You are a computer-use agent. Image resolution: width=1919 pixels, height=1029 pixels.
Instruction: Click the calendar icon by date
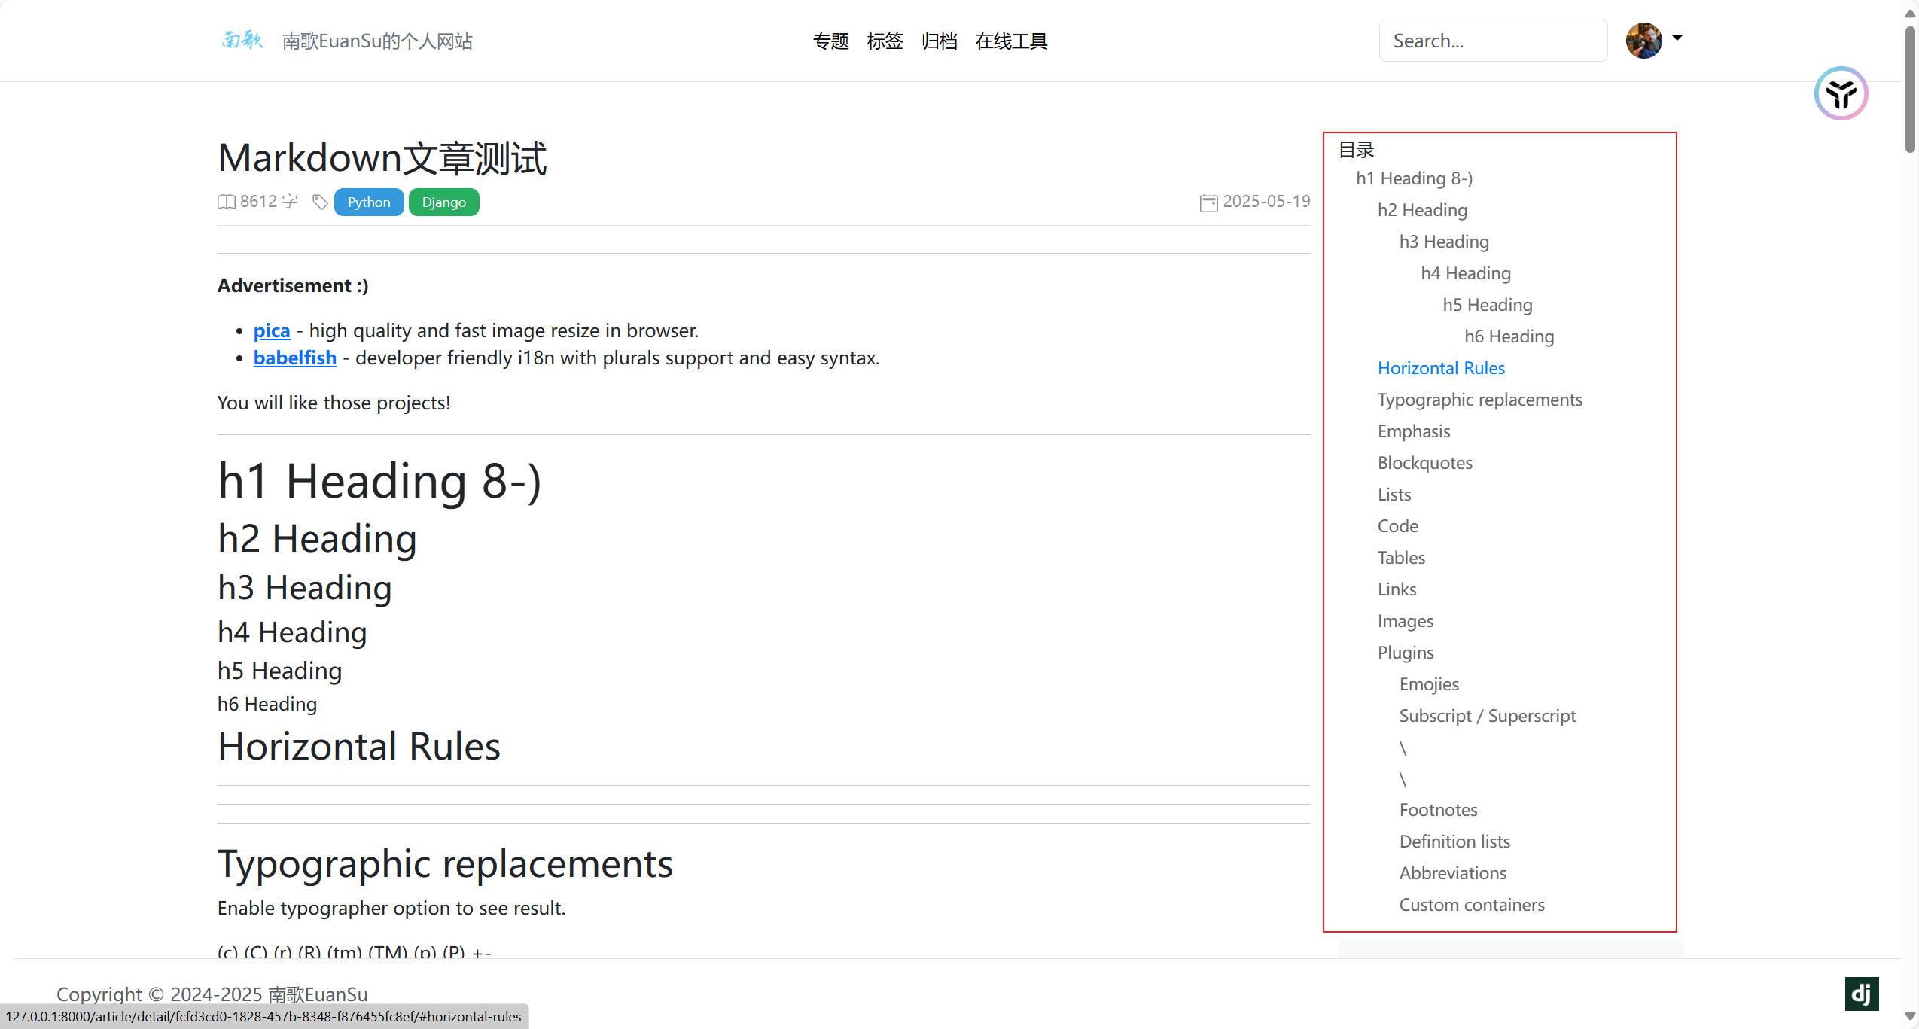click(x=1208, y=202)
